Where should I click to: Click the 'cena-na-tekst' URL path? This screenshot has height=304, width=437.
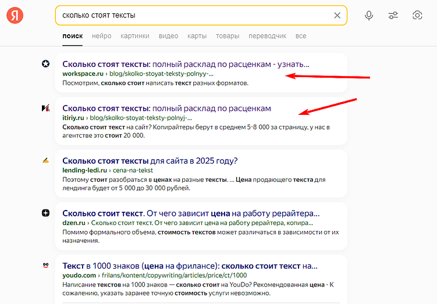133,170
